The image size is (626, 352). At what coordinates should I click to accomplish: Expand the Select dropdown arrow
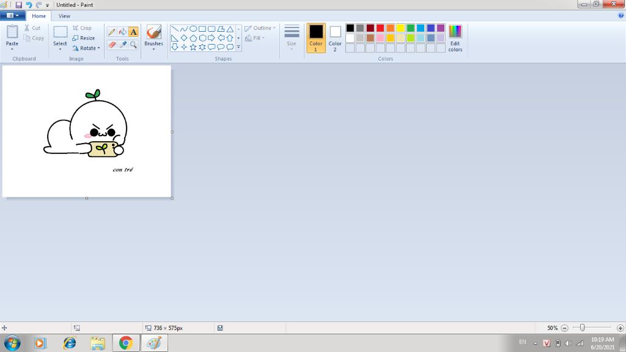click(x=61, y=49)
